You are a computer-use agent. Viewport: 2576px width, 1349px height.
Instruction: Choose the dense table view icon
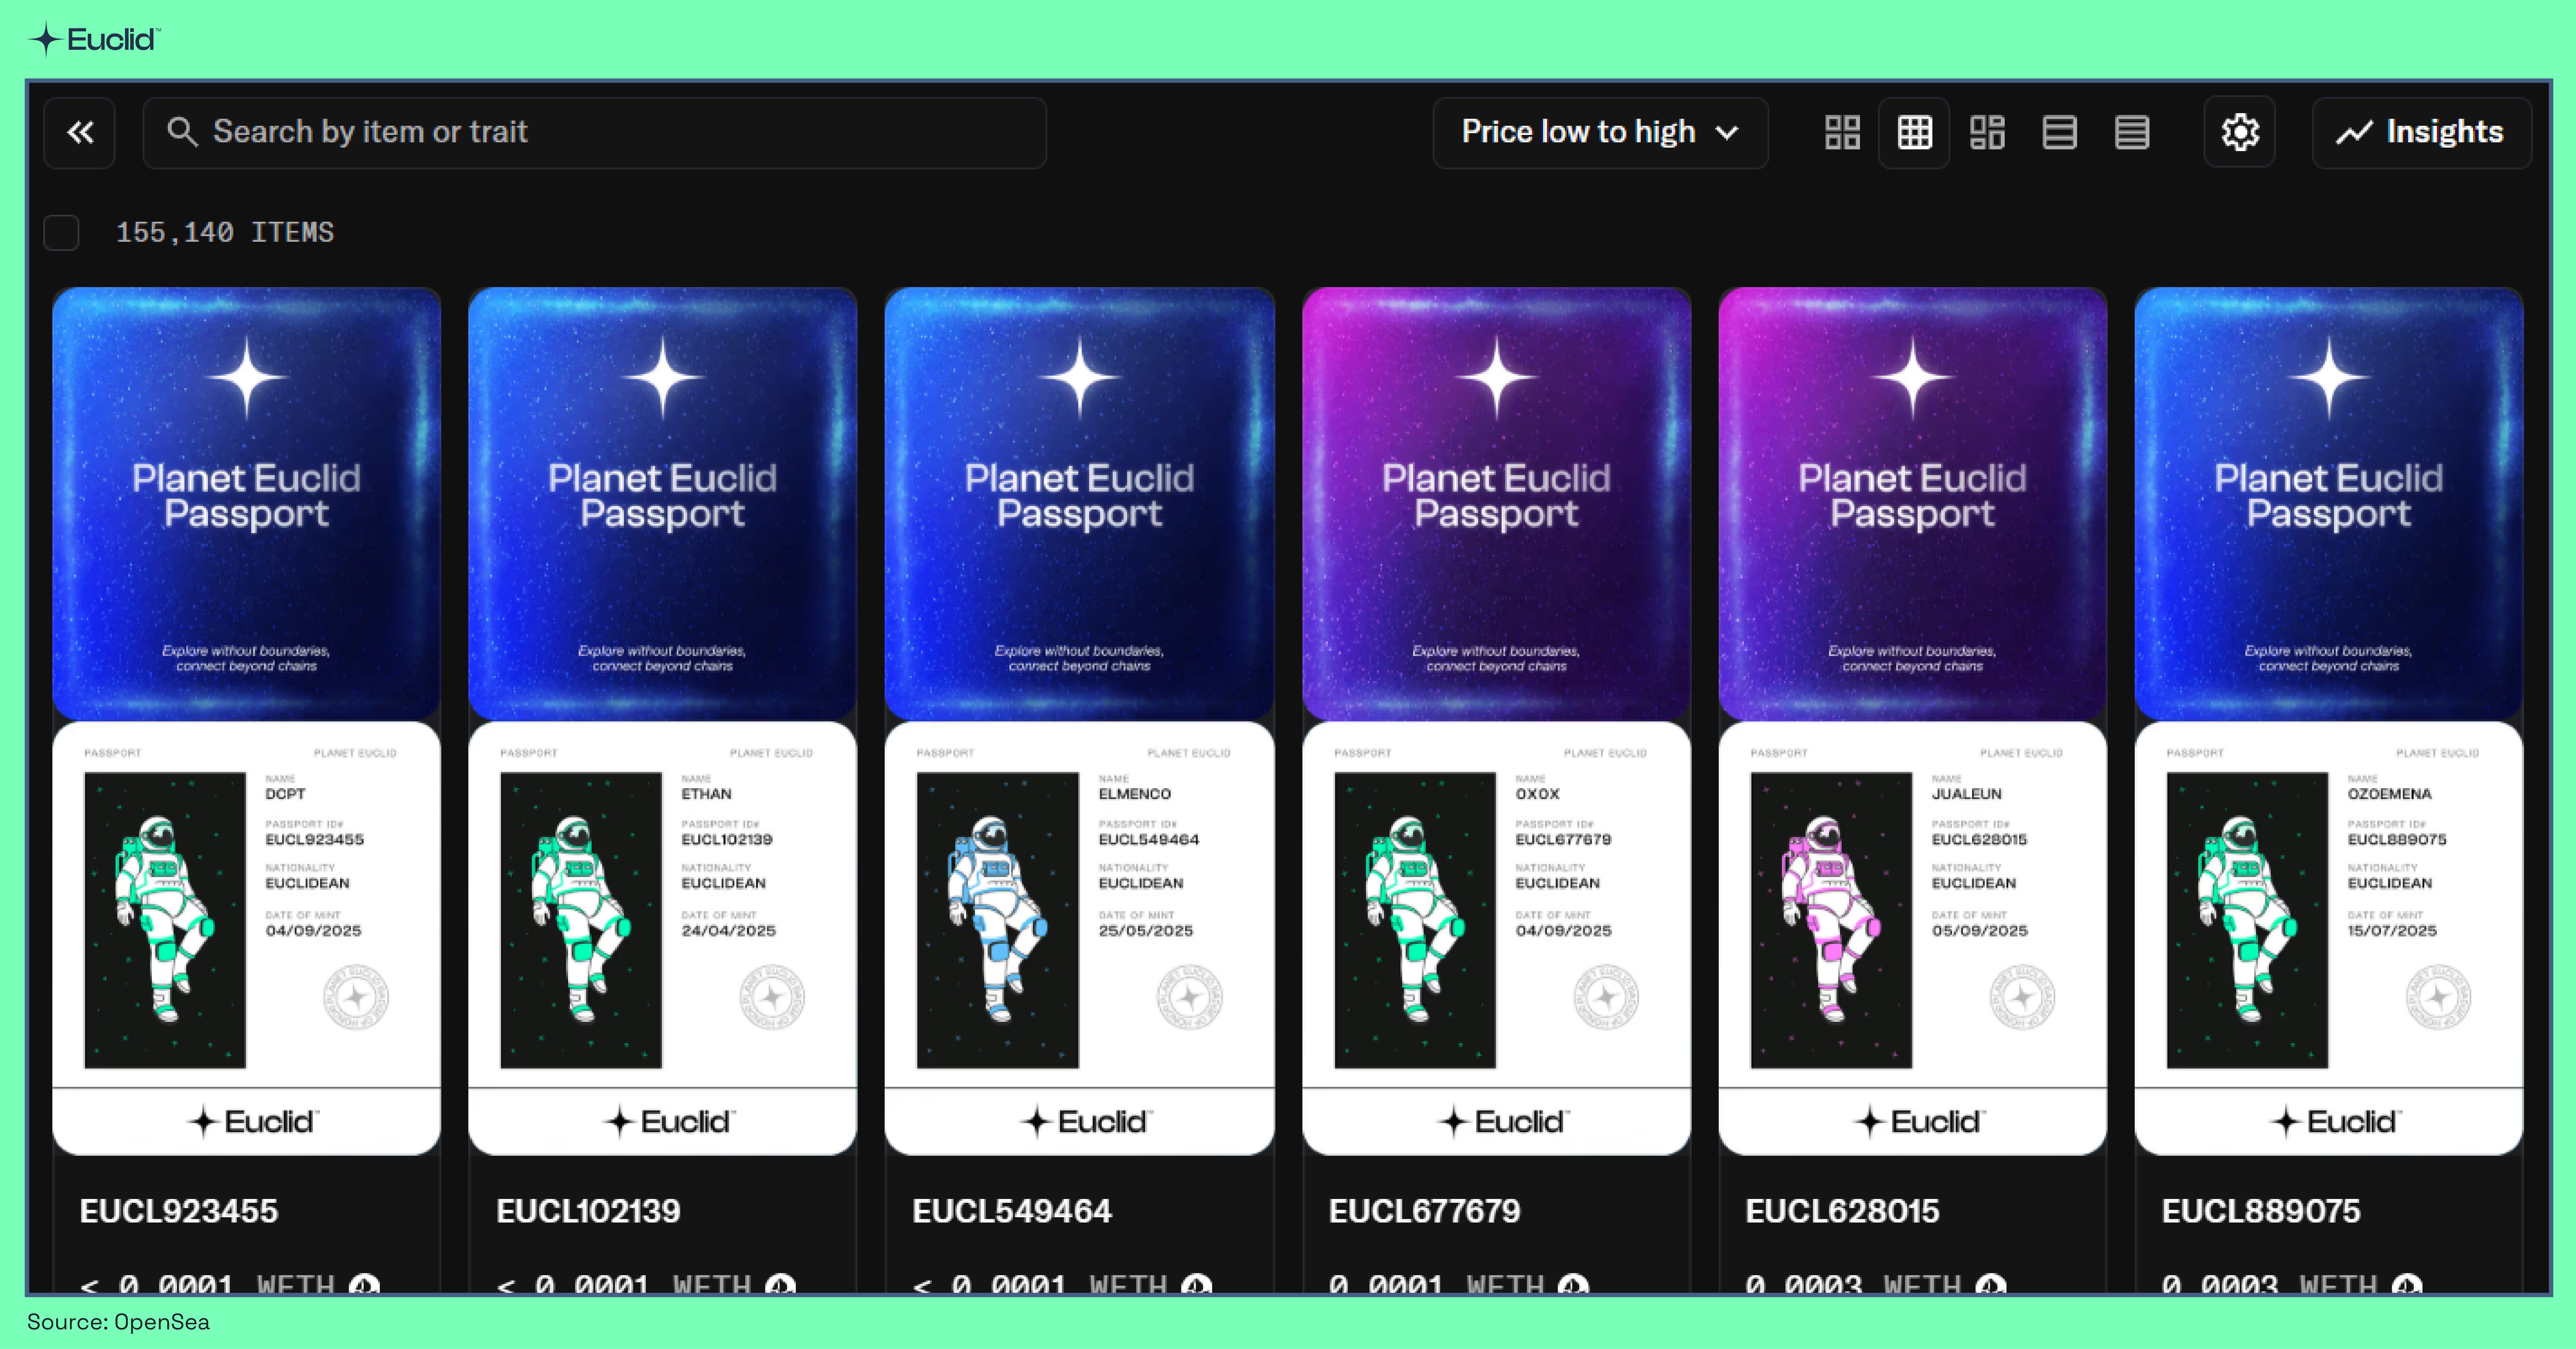pos(2131,132)
